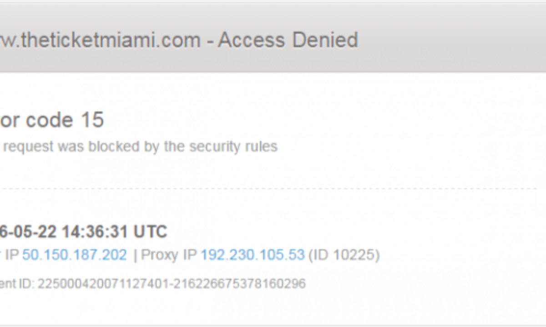Click the "IP" label before 50.150.187.202
The image size is (546, 327).
(x=11, y=255)
